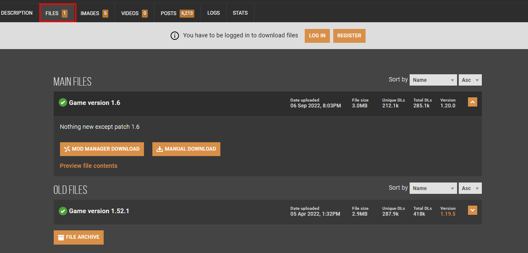View the Stats tab
Viewport: 528px width, 253px height.
pyautogui.click(x=240, y=13)
